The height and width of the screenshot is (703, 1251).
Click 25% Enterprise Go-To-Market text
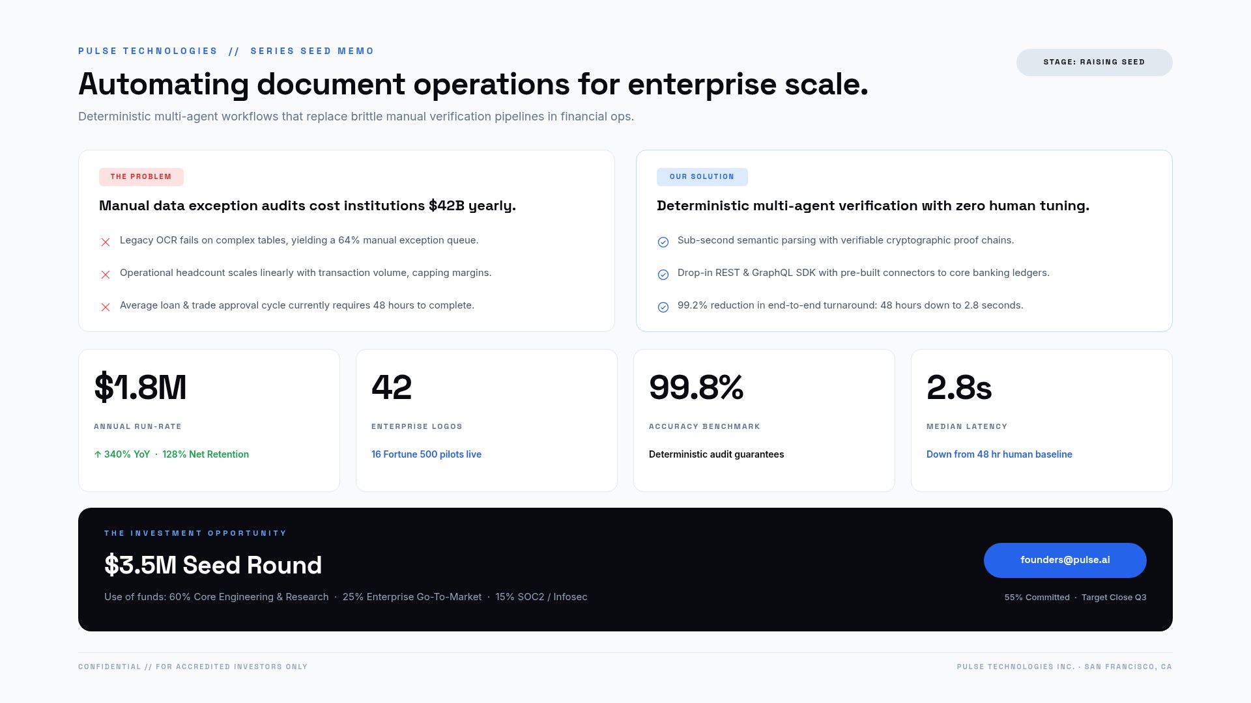click(x=412, y=597)
